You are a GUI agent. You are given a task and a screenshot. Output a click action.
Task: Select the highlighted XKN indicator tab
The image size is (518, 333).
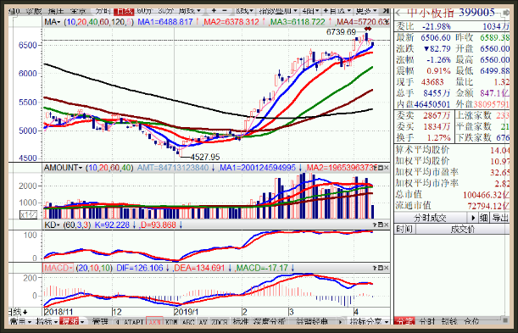click(x=154, y=321)
